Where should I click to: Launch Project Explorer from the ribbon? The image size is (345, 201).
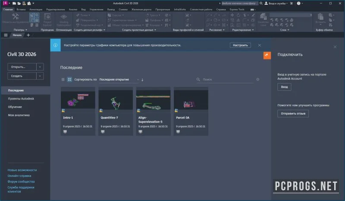coord(47,20)
